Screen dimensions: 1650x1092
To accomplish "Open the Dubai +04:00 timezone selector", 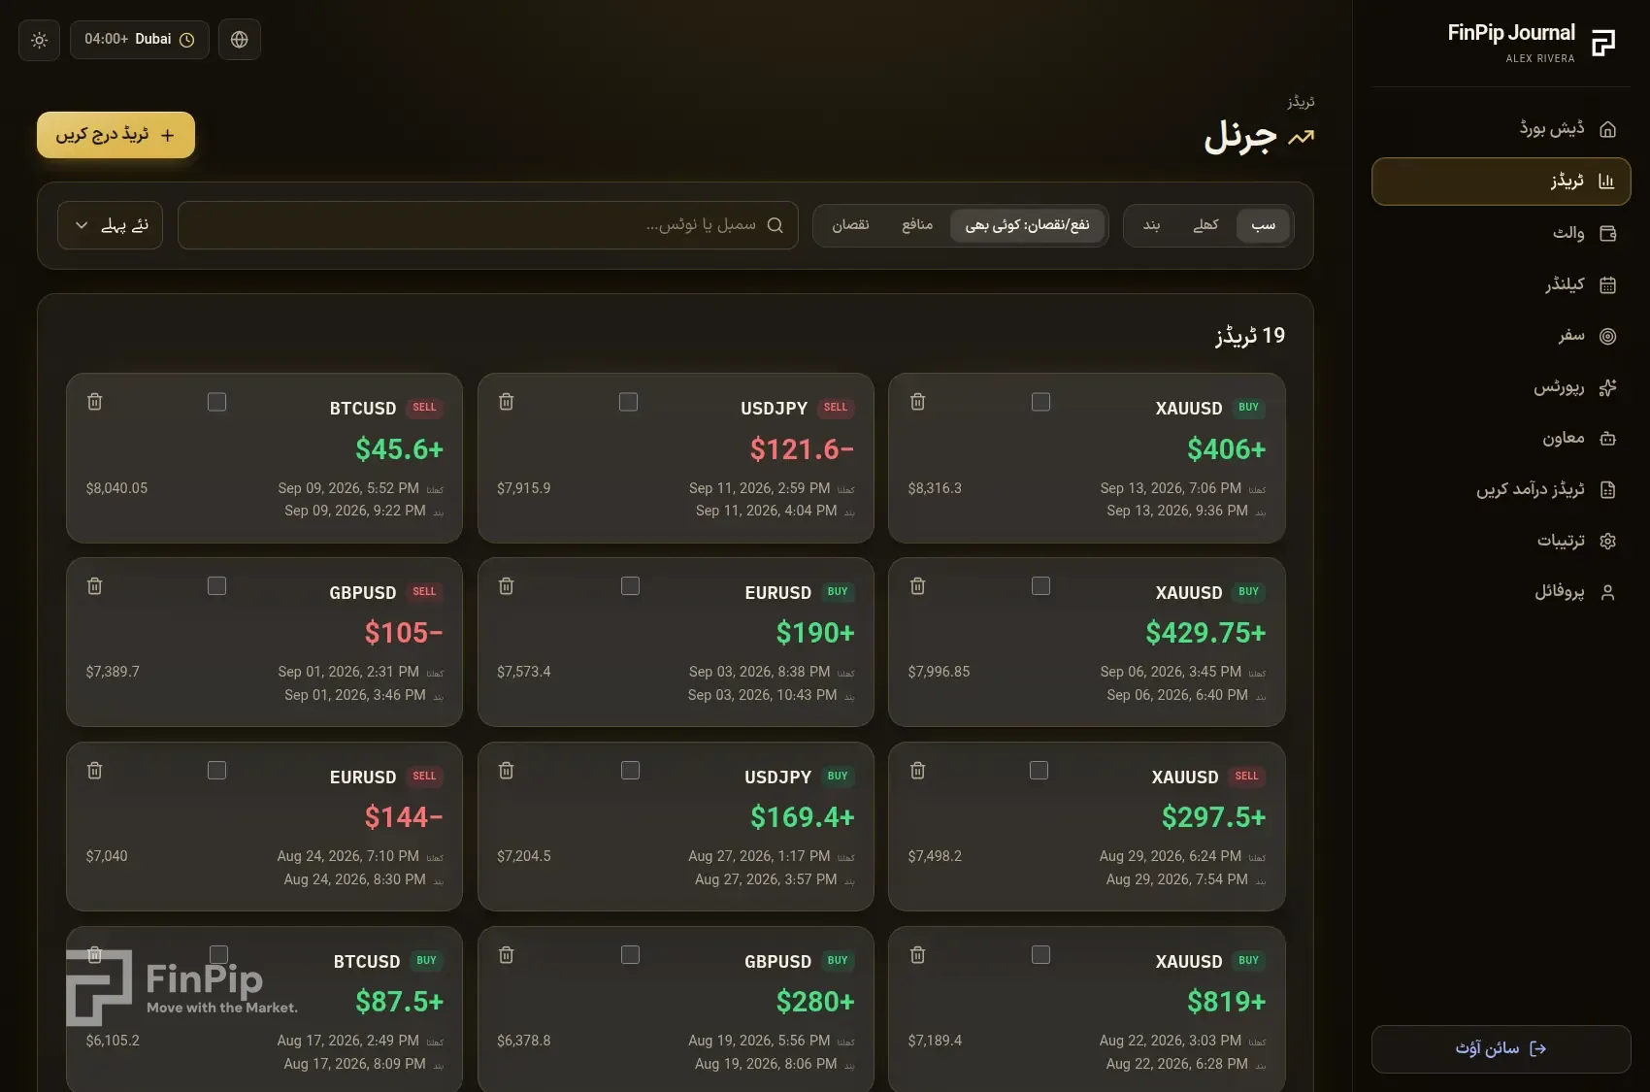I will coord(140,40).
